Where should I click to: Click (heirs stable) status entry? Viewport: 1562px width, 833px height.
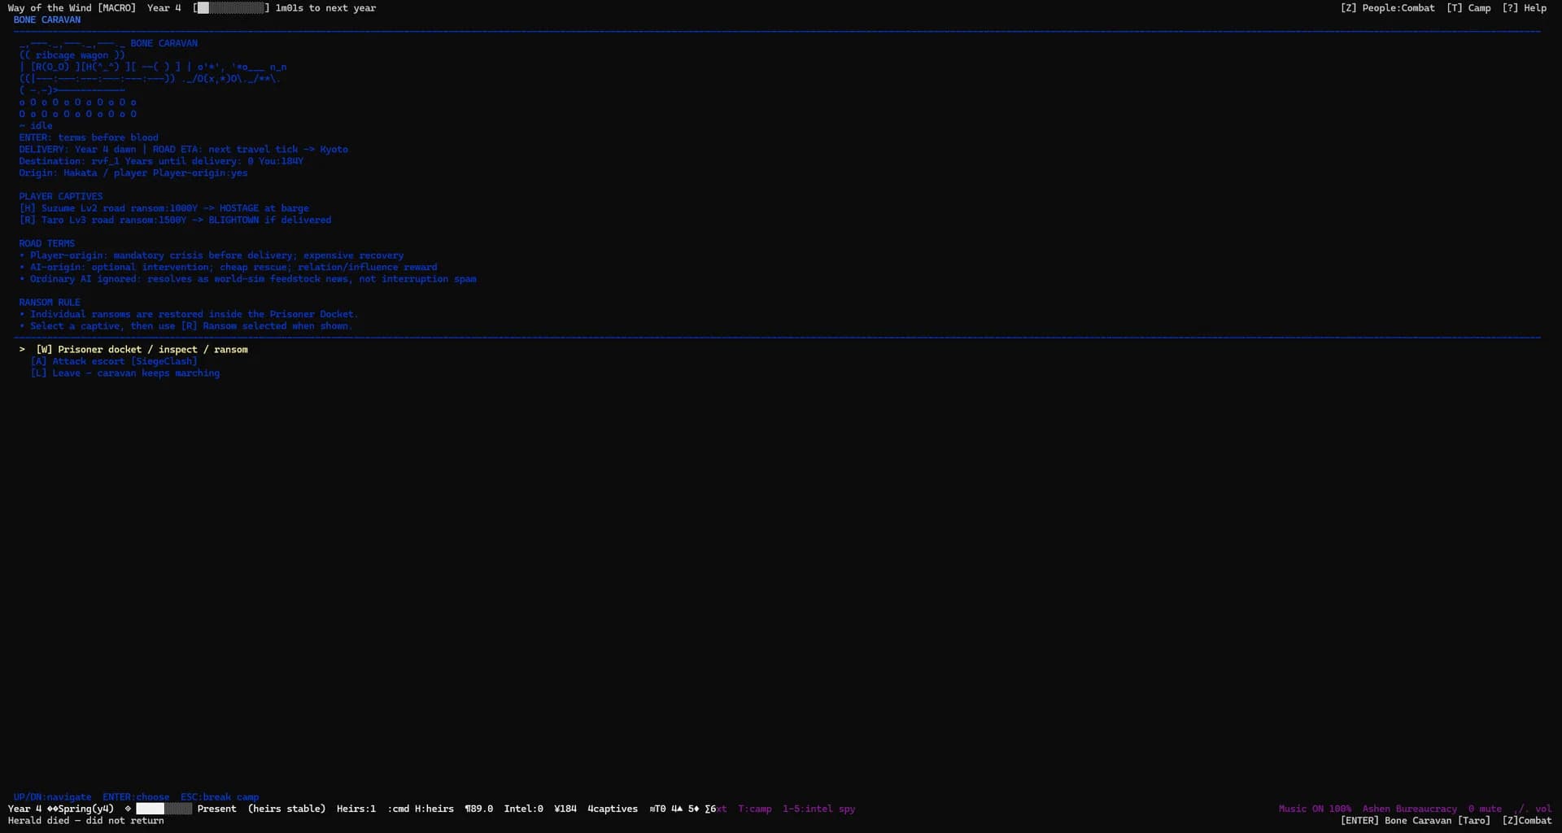pyautogui.click(x=286, y=809)
